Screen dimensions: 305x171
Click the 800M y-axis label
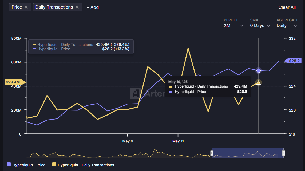coord(16,38)
